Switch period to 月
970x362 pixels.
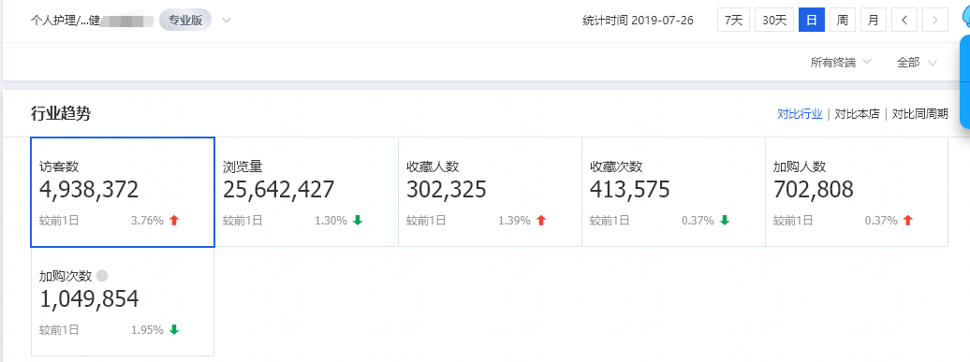(873, 20)
